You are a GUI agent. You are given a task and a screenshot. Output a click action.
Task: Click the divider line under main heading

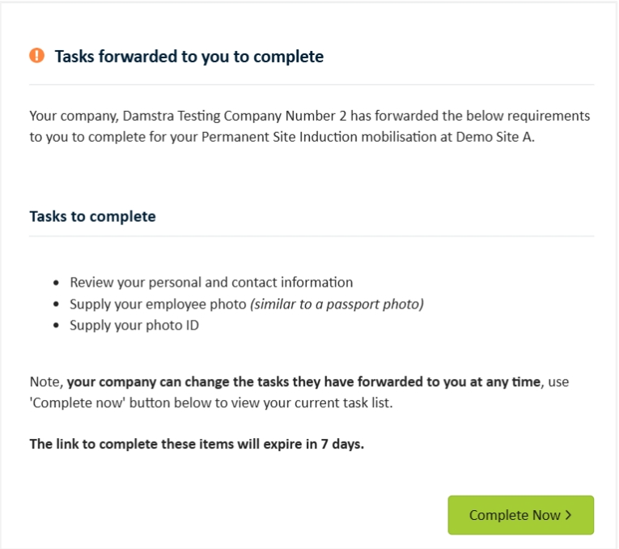coord(312,84)
